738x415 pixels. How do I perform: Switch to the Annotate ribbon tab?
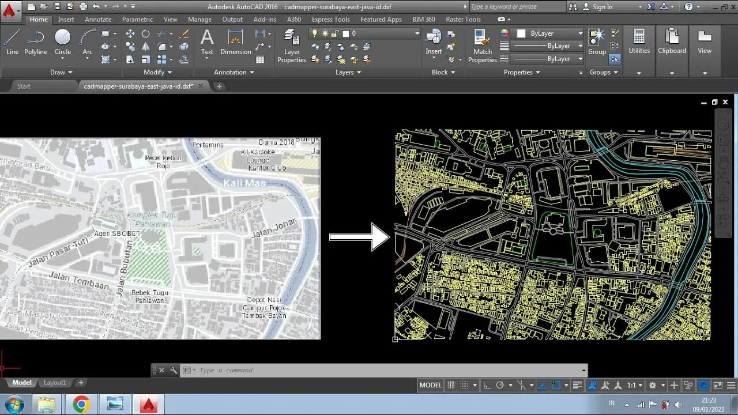(x=98, y=19)
